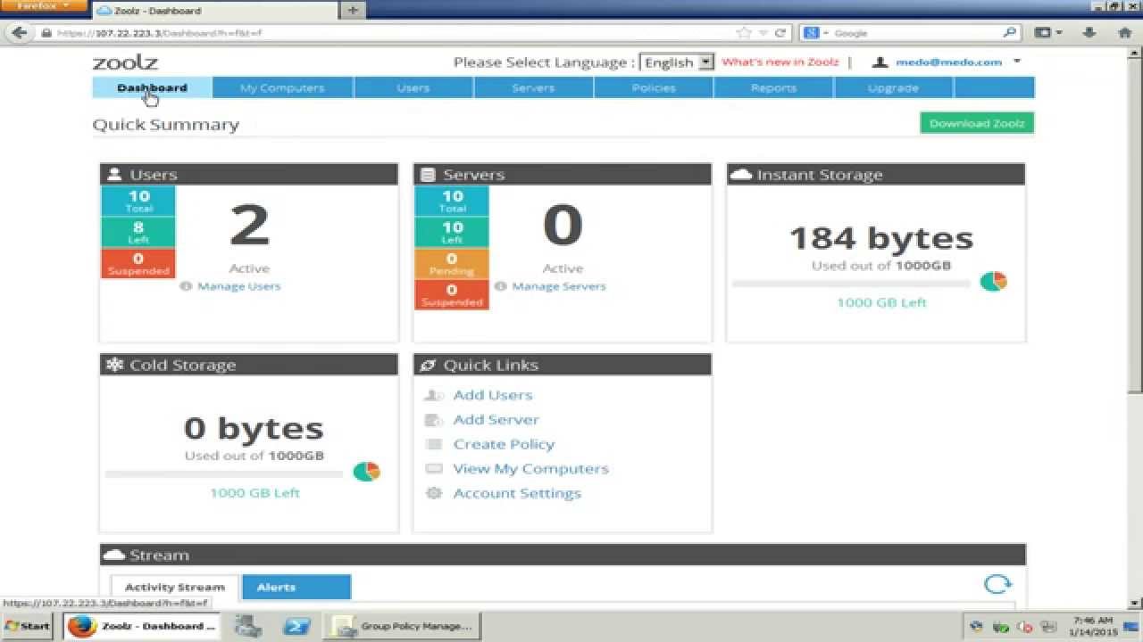The width and height of the screenshot is (1143, 642).
Task: Open the Firefox menu button dropdown
Action: click(45, 6)
